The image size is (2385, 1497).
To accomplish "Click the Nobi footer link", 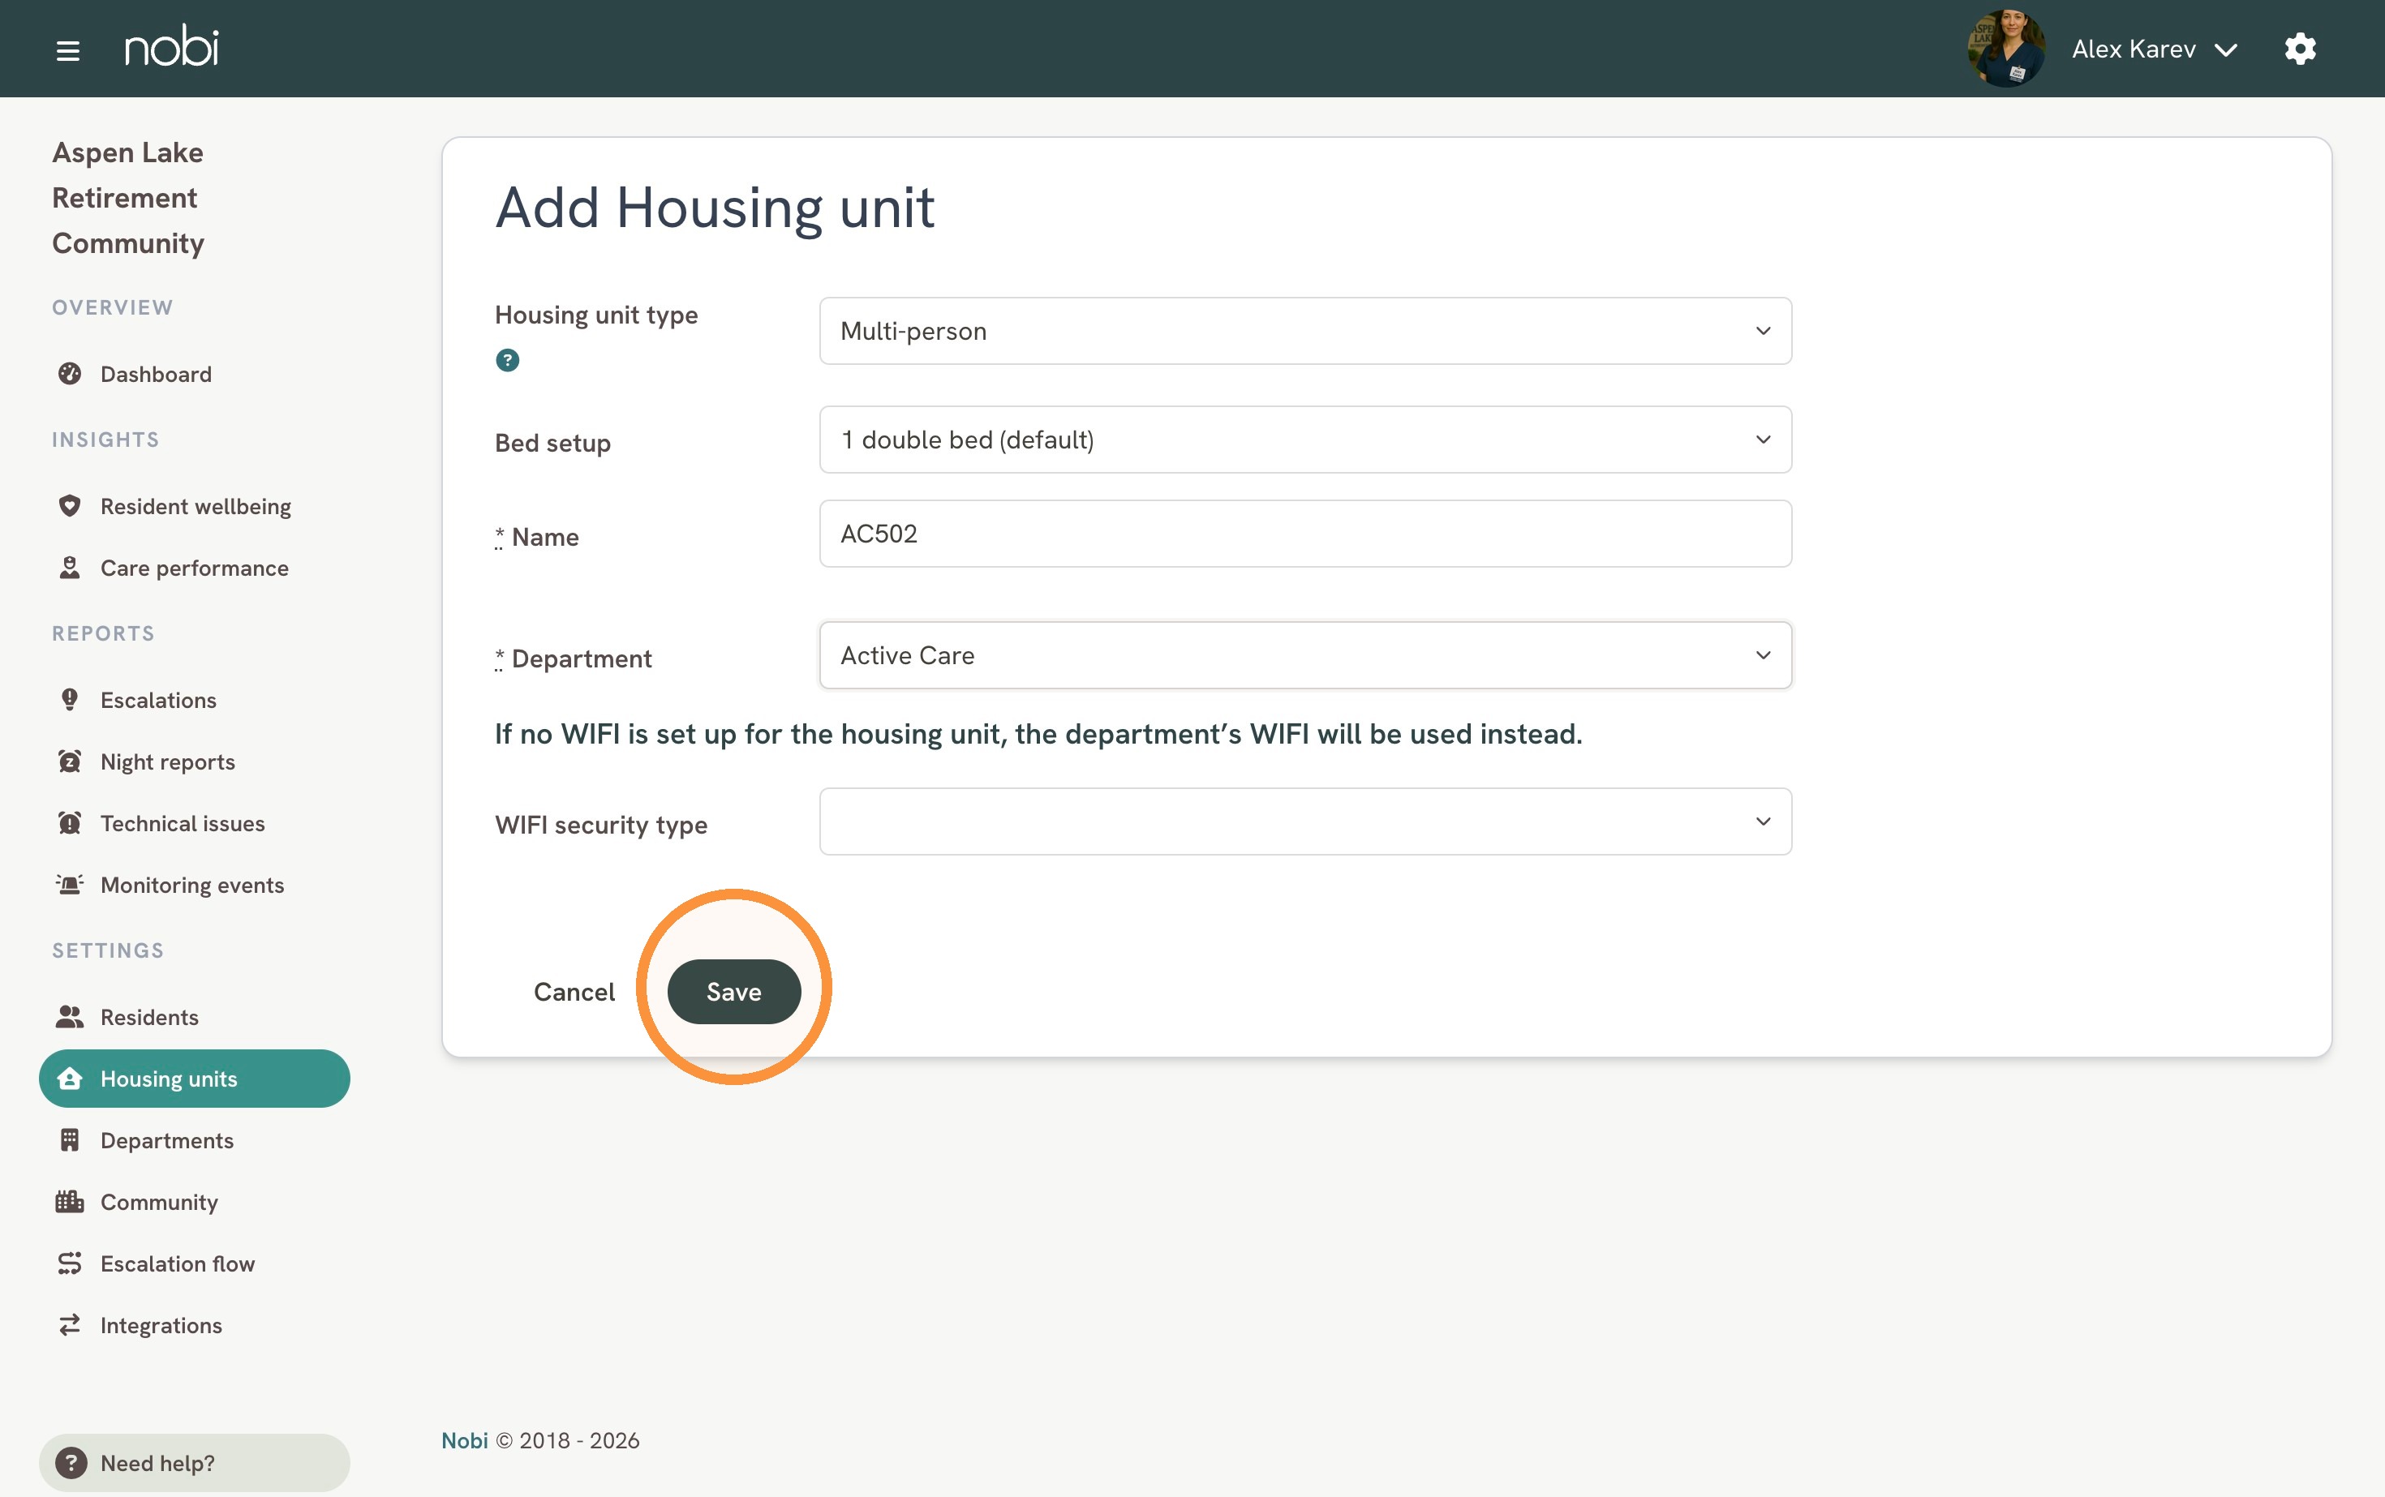I will coord(465,1440).
